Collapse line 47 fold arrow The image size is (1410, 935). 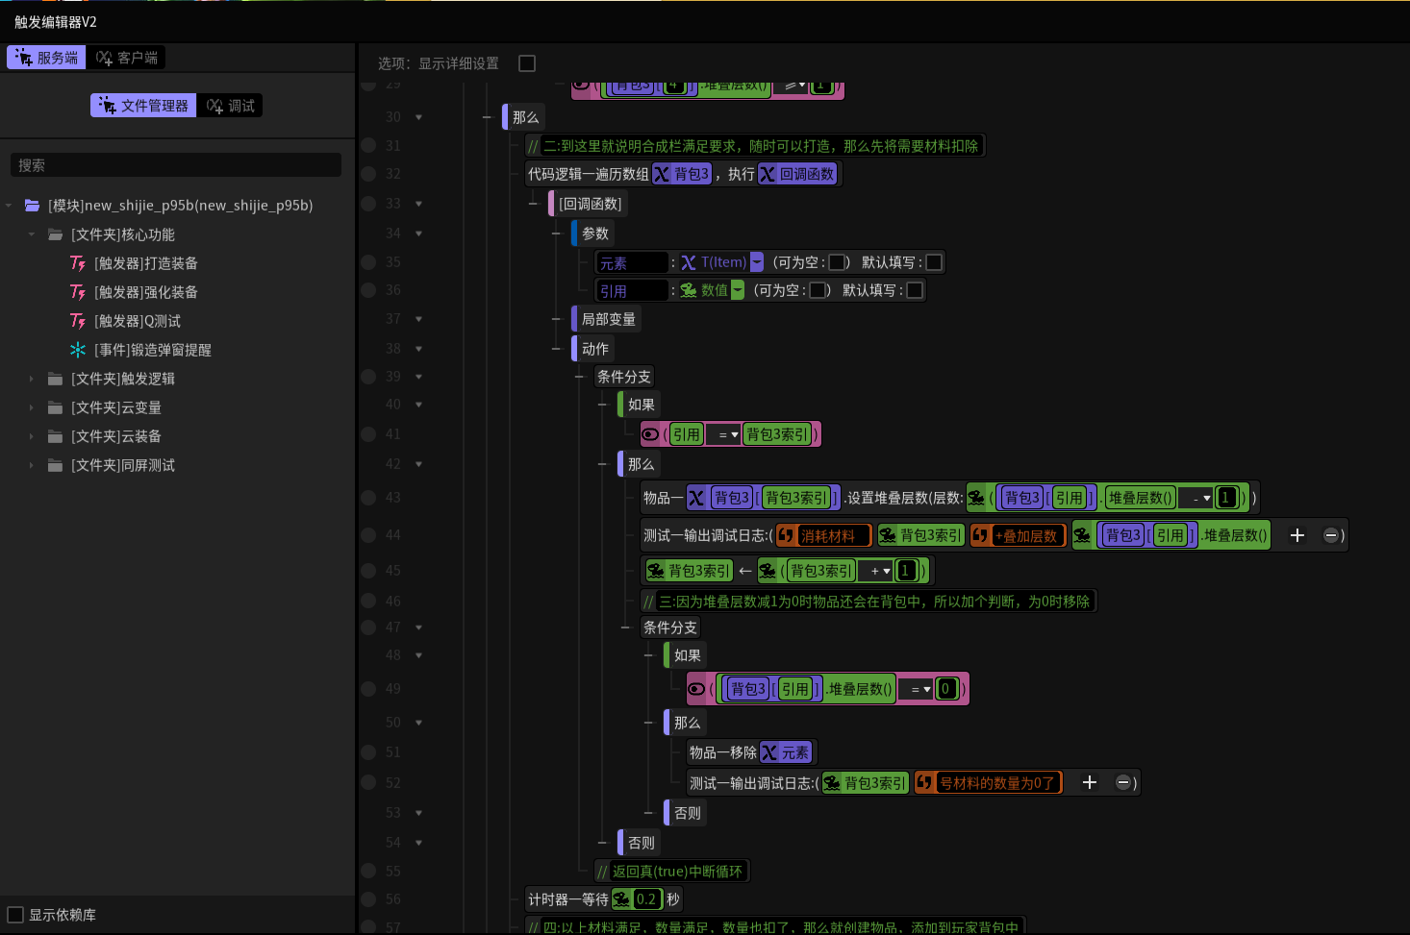(419, 627)
